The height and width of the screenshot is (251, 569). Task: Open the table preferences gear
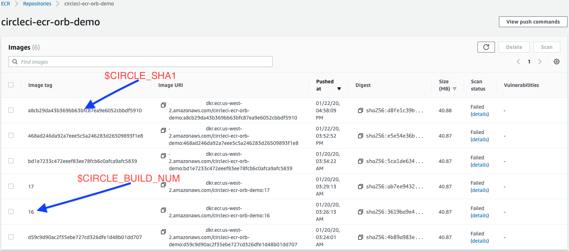(557, 62)
